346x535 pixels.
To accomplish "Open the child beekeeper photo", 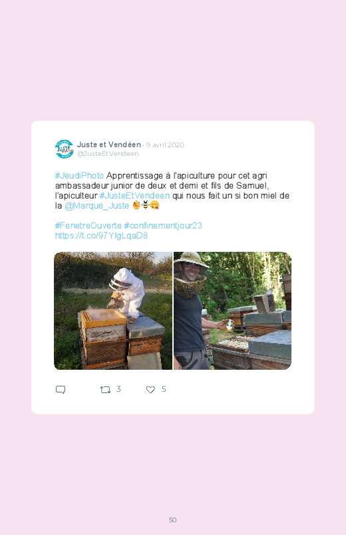I will click(113, 311).
